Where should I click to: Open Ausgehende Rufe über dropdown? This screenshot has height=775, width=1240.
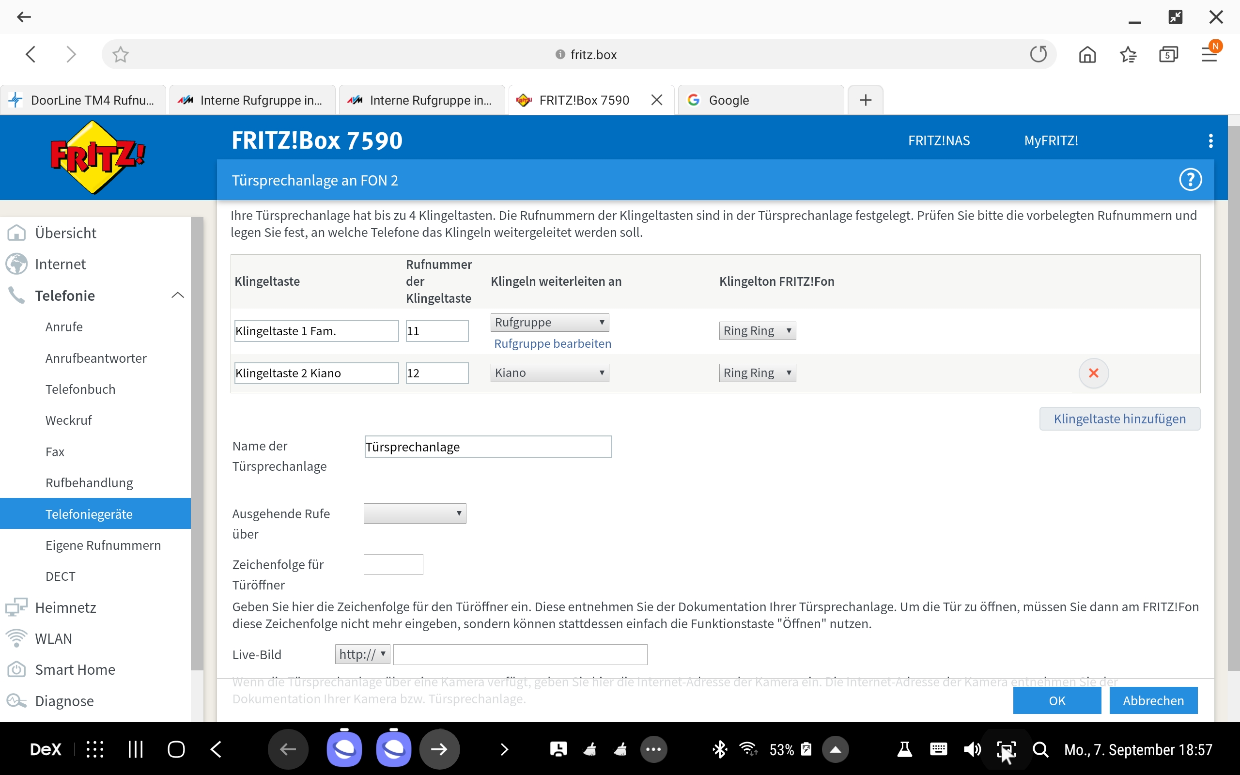tap(415, 513)
